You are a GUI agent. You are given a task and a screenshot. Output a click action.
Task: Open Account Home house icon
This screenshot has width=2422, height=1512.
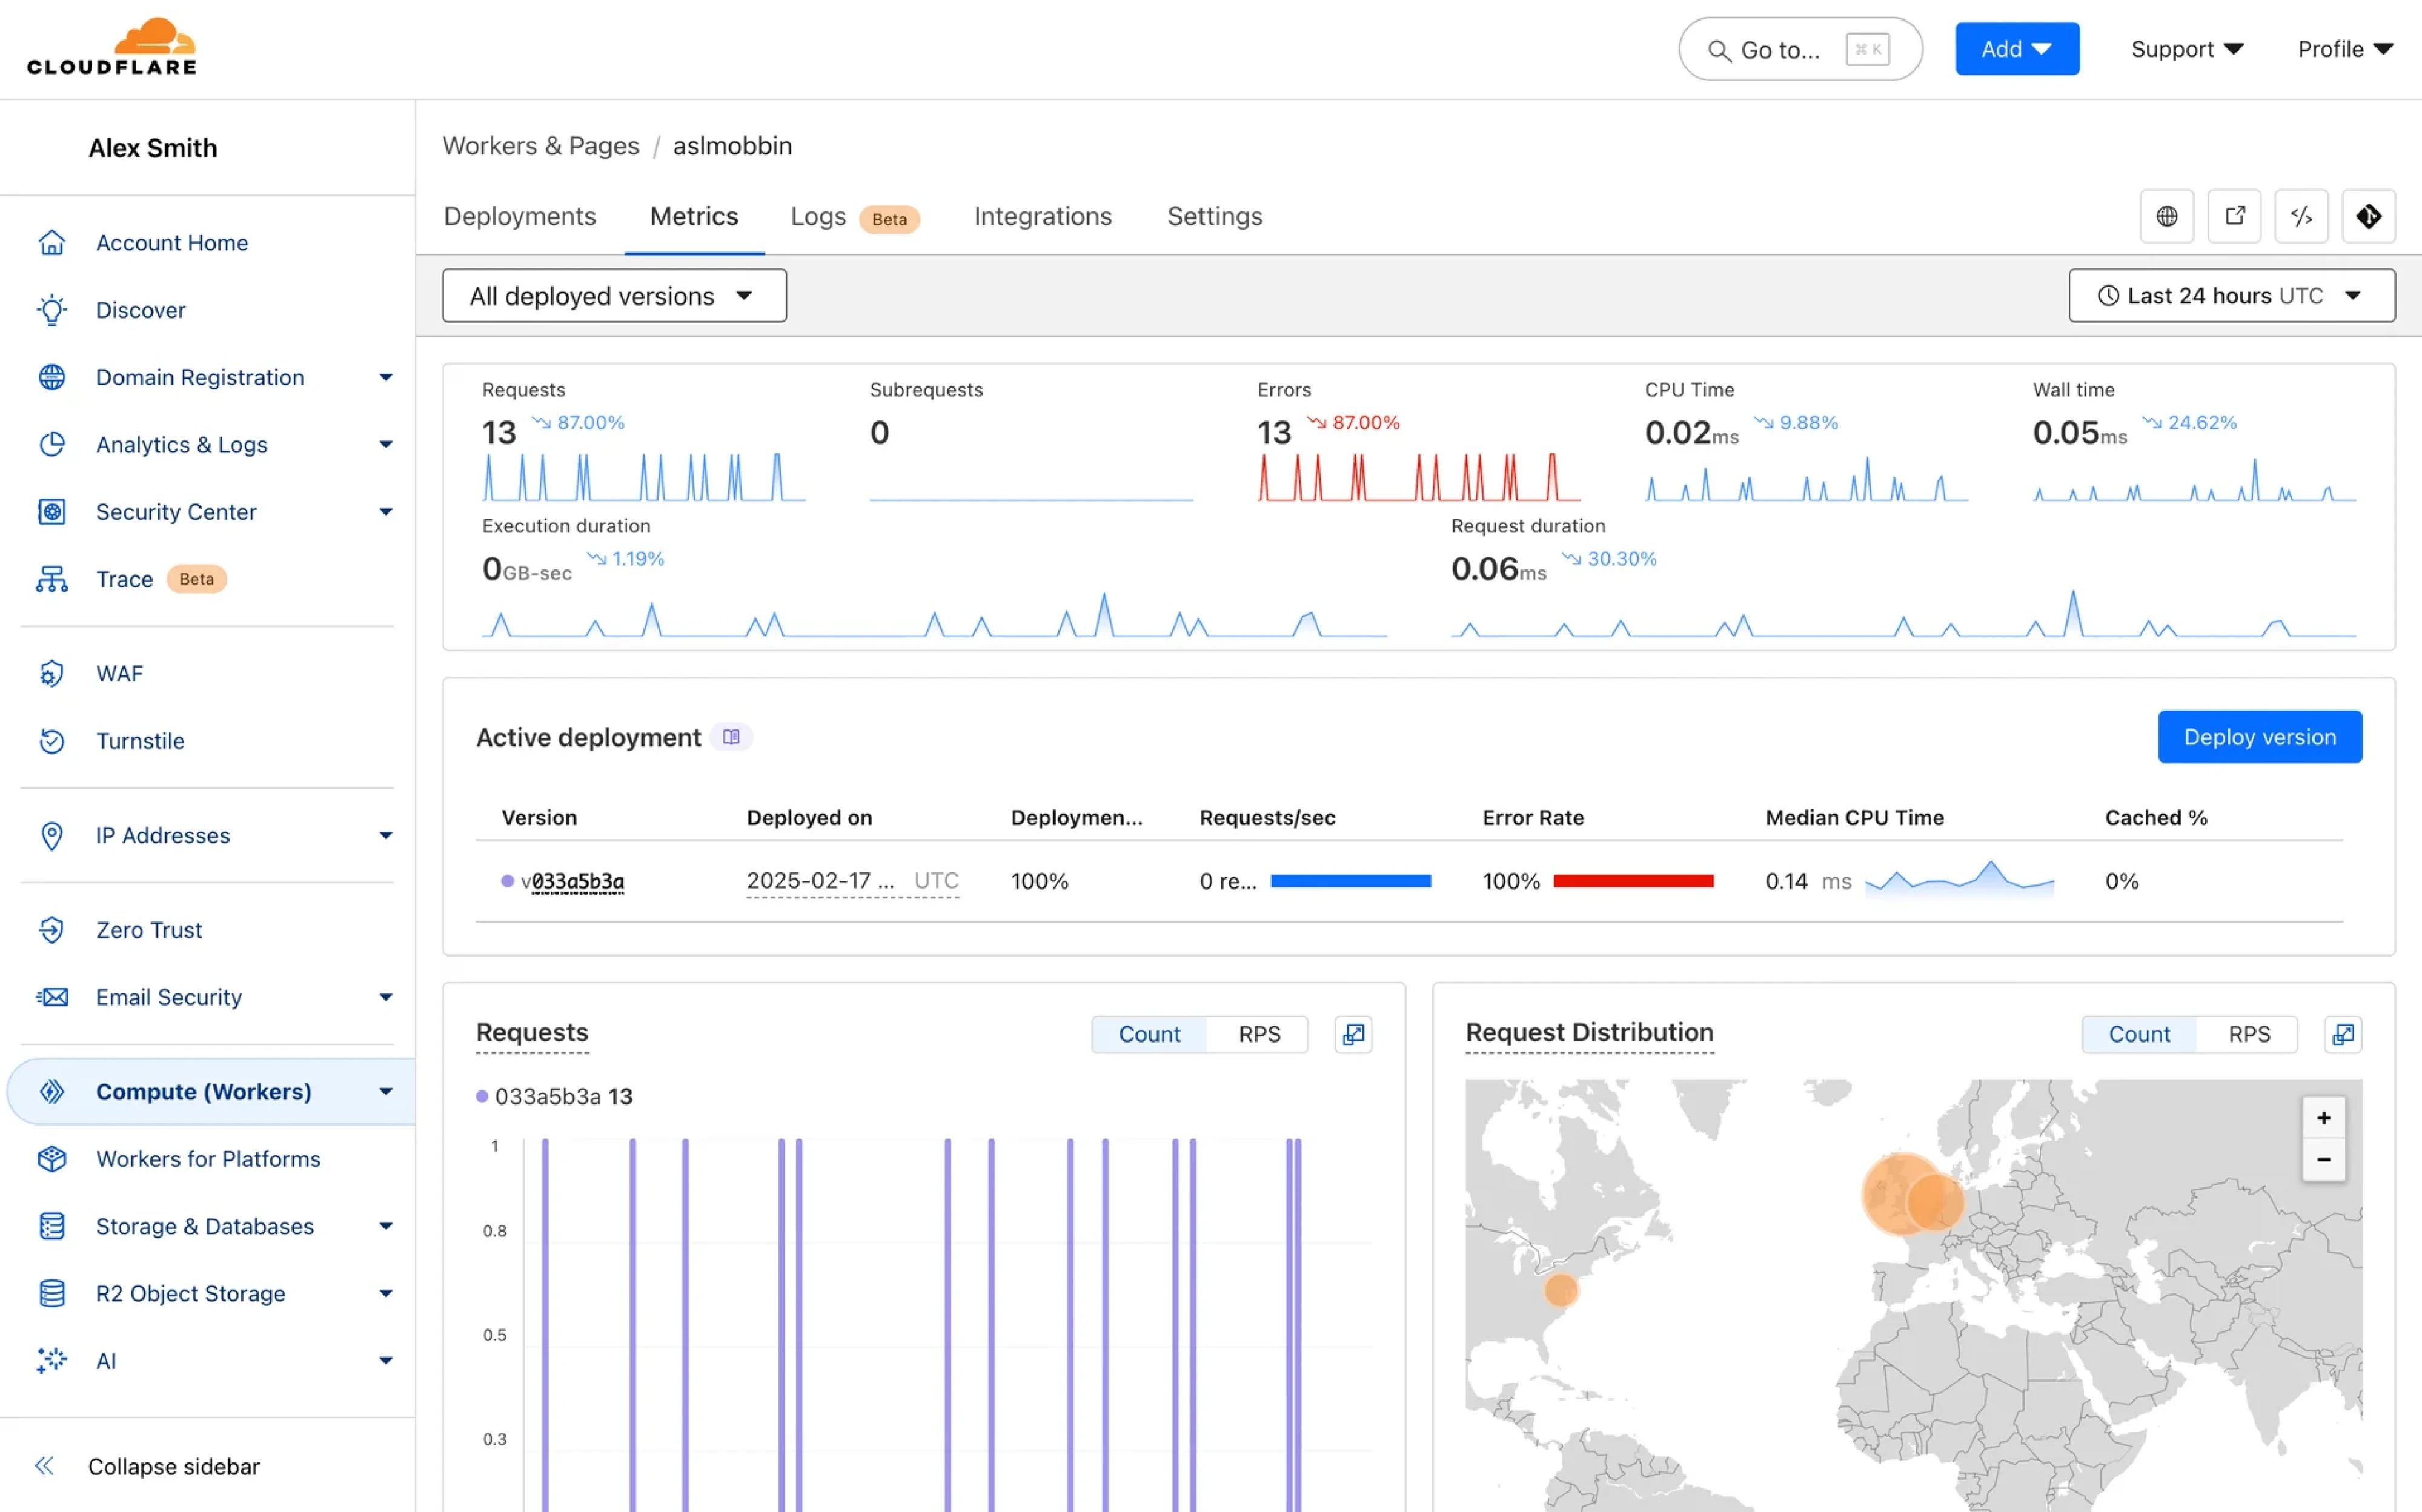(x=52, y=242)
